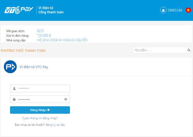193x137 pixels.
Task: Click the phone hotline icon
Action: (x=163, y=10)
